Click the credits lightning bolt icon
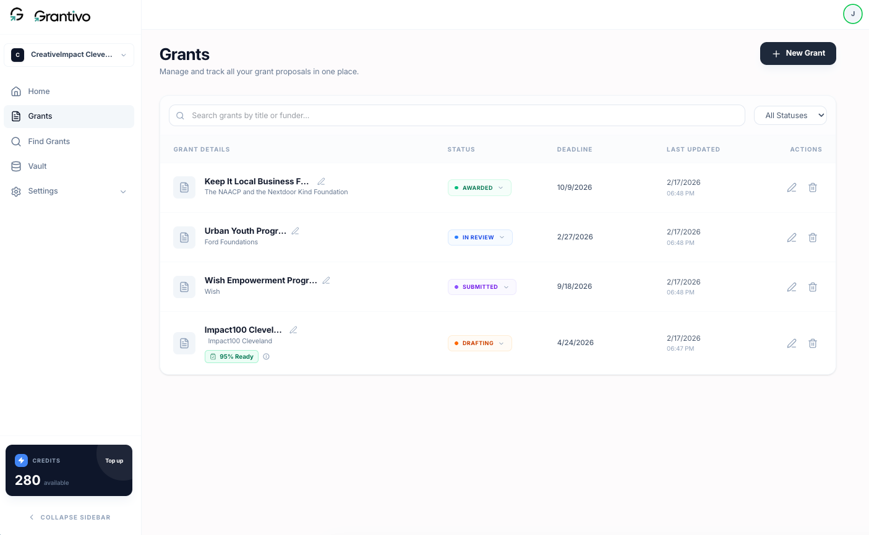The height and width of the screenshot is (535, 869). 22,460
